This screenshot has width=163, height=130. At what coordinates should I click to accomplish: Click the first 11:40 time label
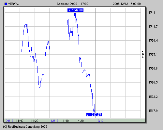tap(20, 121)
